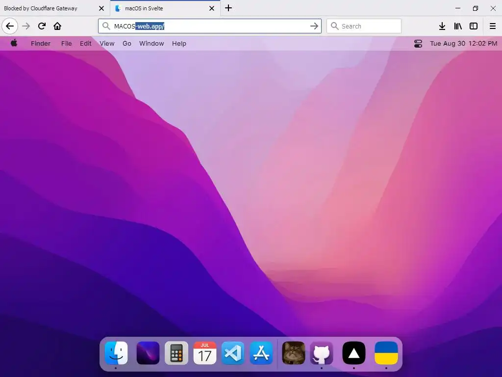
Task: Open Finder from the dock
Action: [x=116, y=353]
